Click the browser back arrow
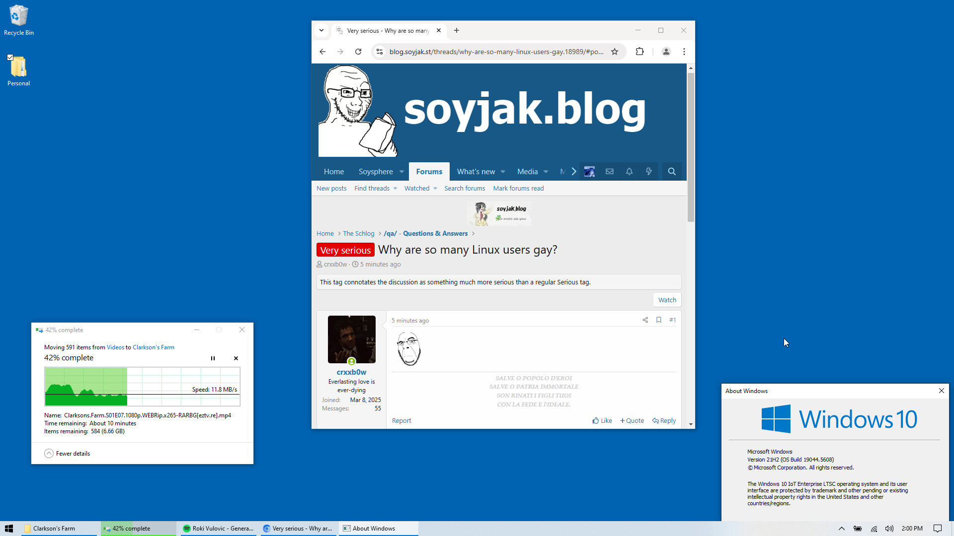This screenshot has width=954, height=536. [x=322, y=52]
